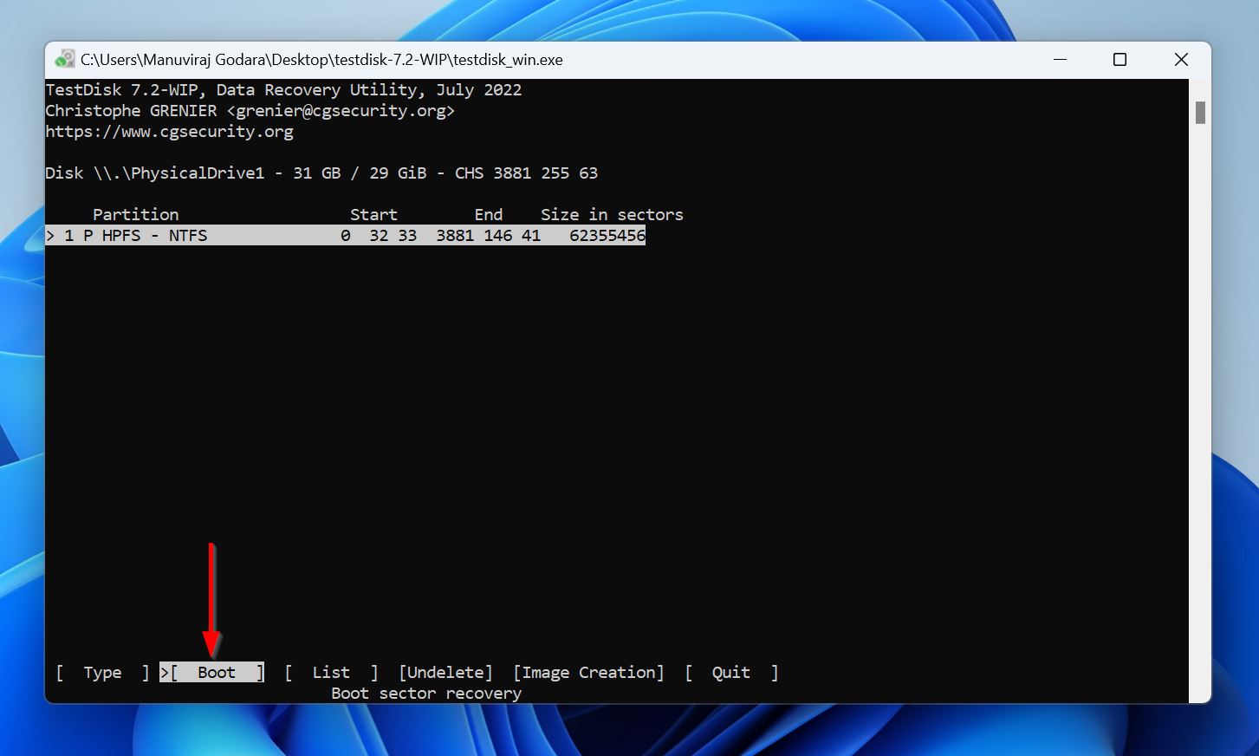Image resolution: width=1259 pixels, height=756 pixels.
Task: Click the grenier@cgsecurity.org email text
Action: [341, 111]
